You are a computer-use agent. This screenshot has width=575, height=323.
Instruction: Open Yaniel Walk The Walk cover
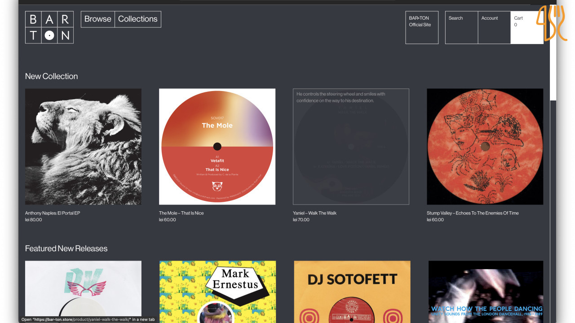[x=351, y=147]
